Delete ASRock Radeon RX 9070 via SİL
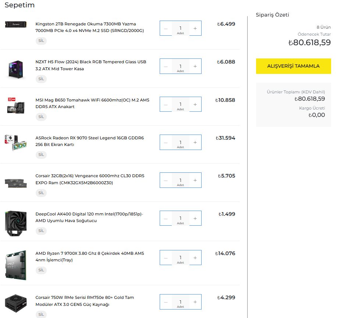 click(x=41, y=155)
